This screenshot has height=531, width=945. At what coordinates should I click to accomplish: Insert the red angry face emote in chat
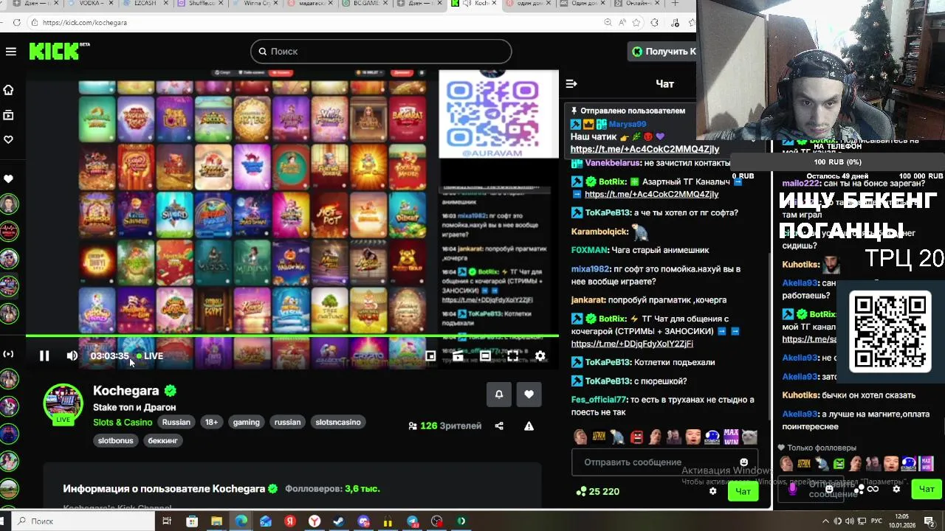pos(636,437)
